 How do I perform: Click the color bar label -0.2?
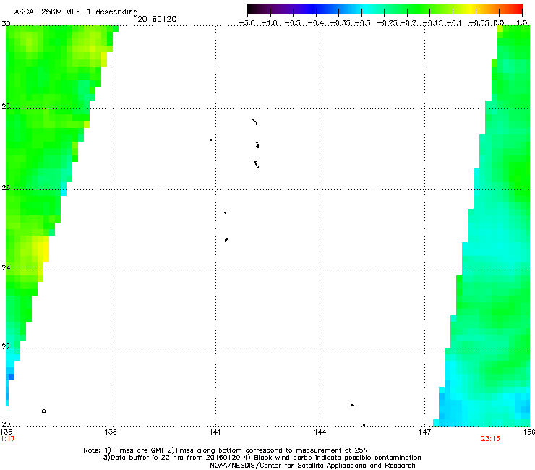[408, 23]
